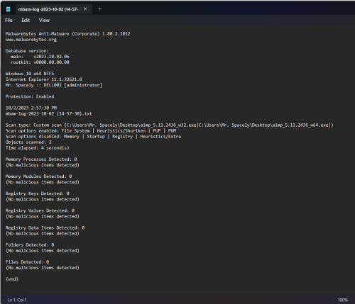Viewport: 355px width, 304px height.
Task: Click the 100% zoom level in status bar
Action: point(343,300)
